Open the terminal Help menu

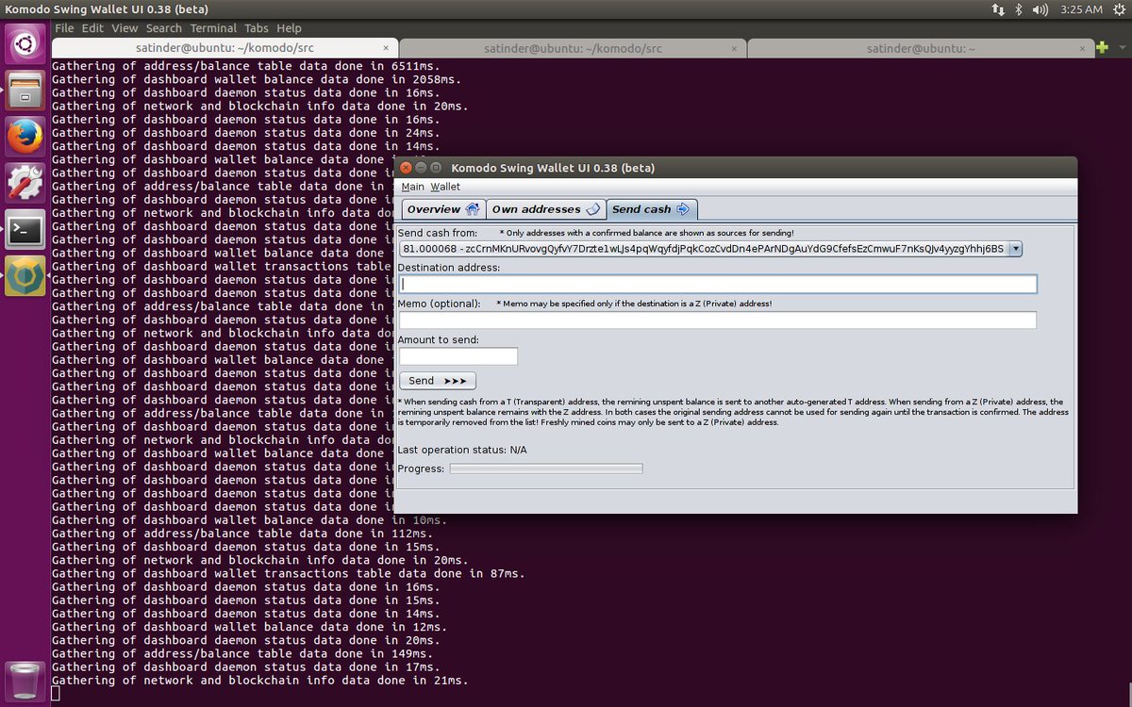point(289,28)
